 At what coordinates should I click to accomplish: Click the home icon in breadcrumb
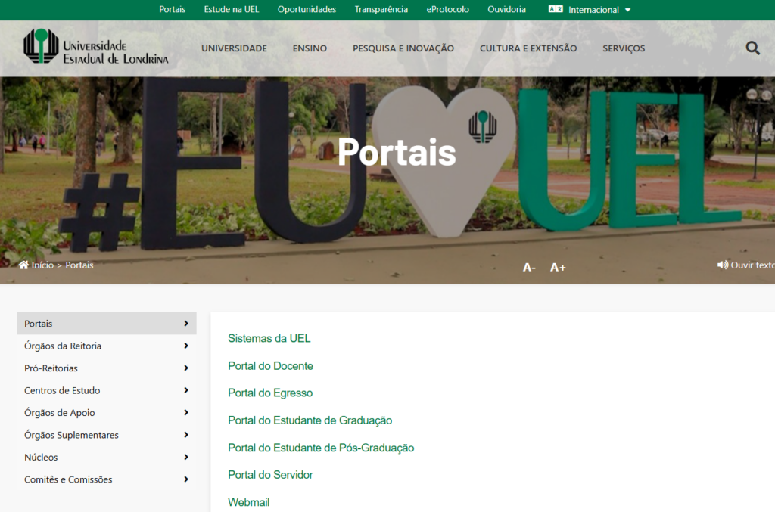pyautogui.click(x=23, y=265)
